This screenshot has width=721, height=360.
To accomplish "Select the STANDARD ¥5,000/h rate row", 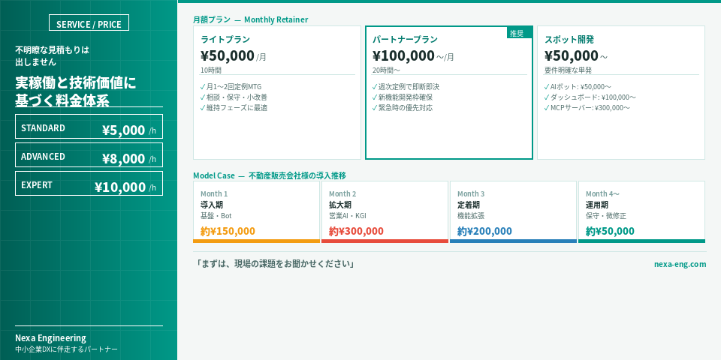I will click(89, 127).
